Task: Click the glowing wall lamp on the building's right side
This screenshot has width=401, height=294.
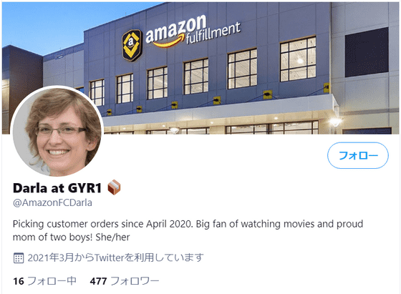Action: pos(335,122)
